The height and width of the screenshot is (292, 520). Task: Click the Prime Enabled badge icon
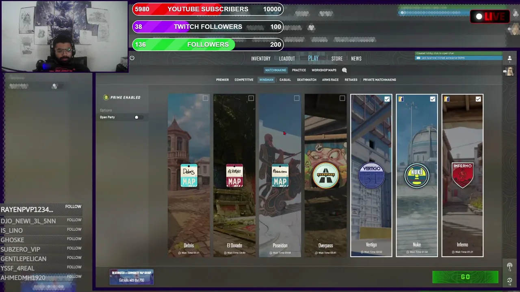pos(106,97)
